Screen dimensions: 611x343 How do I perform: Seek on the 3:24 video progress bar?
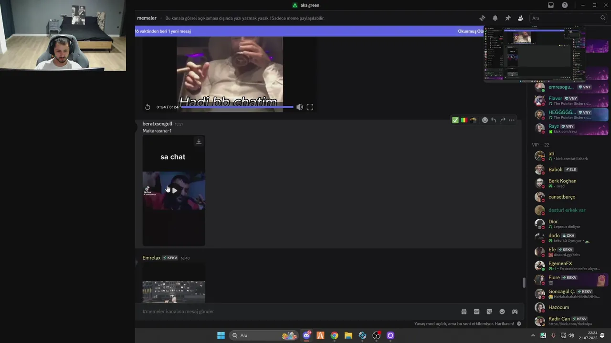point(237,107)
